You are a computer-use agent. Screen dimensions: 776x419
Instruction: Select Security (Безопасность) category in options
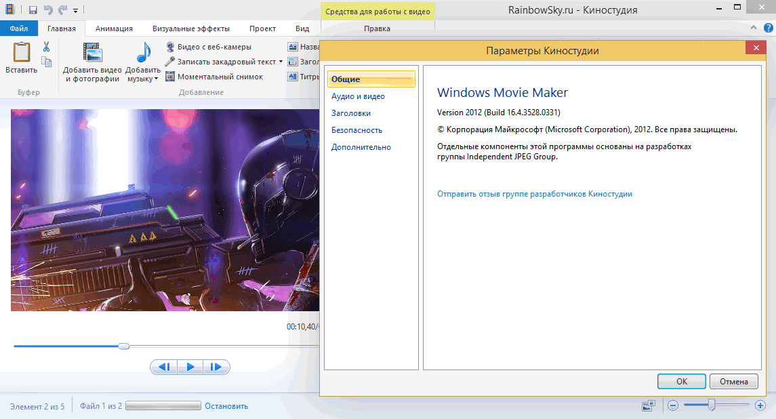coord(356,129)
